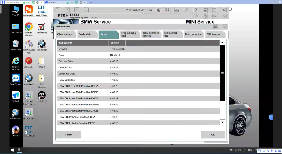Open the Recycle Bin on desktop
This screenshot has height=154, width=282.
16,44
